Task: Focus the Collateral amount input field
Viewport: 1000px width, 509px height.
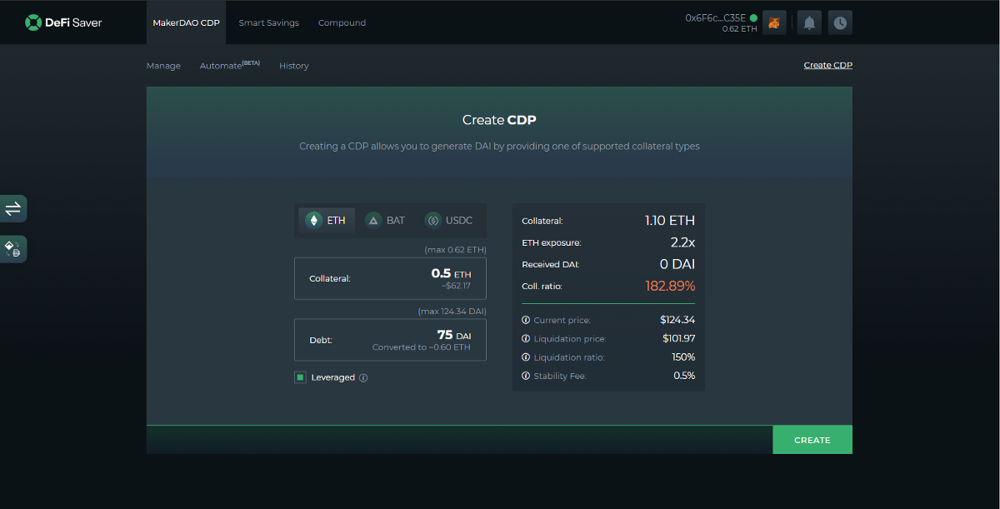Action: [x=390, y=278]
